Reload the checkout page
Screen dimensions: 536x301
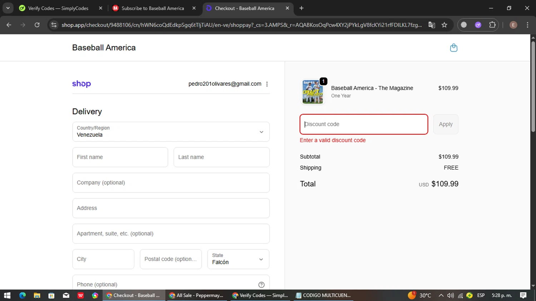[37, 25]
